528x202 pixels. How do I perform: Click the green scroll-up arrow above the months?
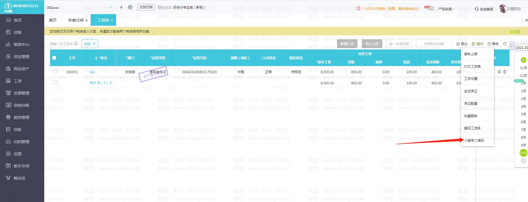click(x=523, y=60)
